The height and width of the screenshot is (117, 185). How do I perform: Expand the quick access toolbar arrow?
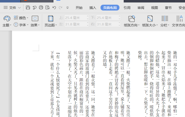point(67,8)
